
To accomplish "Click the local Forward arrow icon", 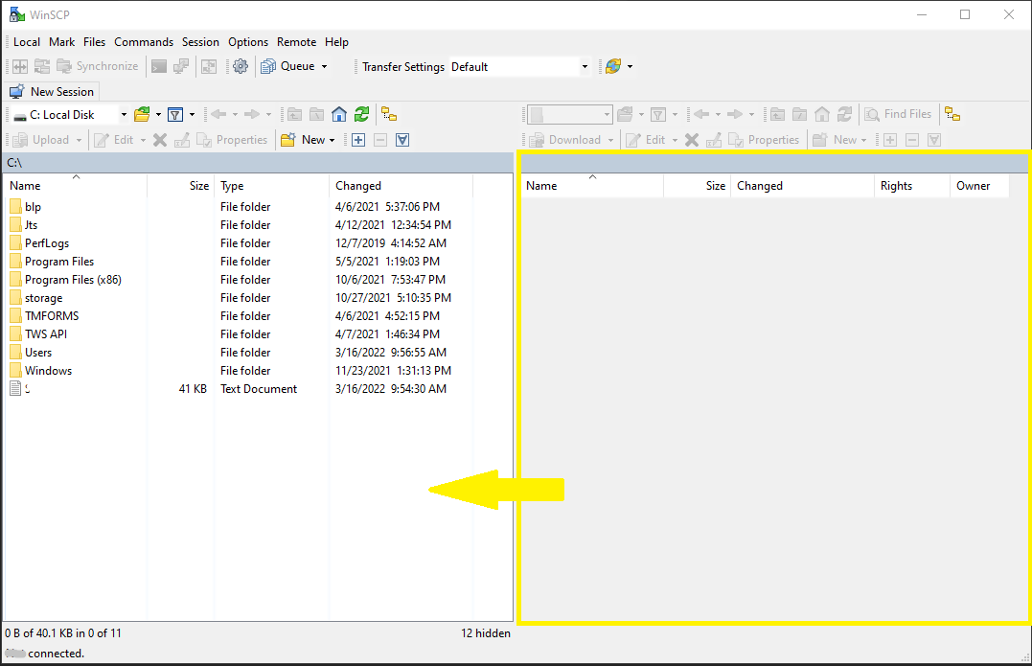I will tap(252, 114).
